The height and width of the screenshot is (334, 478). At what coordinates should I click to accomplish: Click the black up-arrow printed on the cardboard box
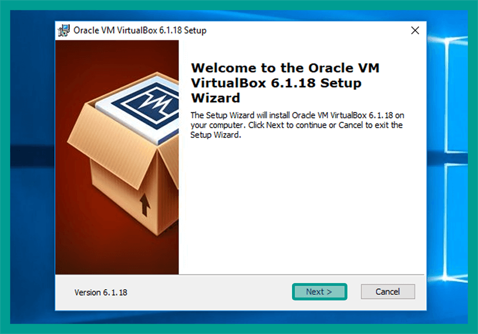pyautogui.click(x=145, y=205)
